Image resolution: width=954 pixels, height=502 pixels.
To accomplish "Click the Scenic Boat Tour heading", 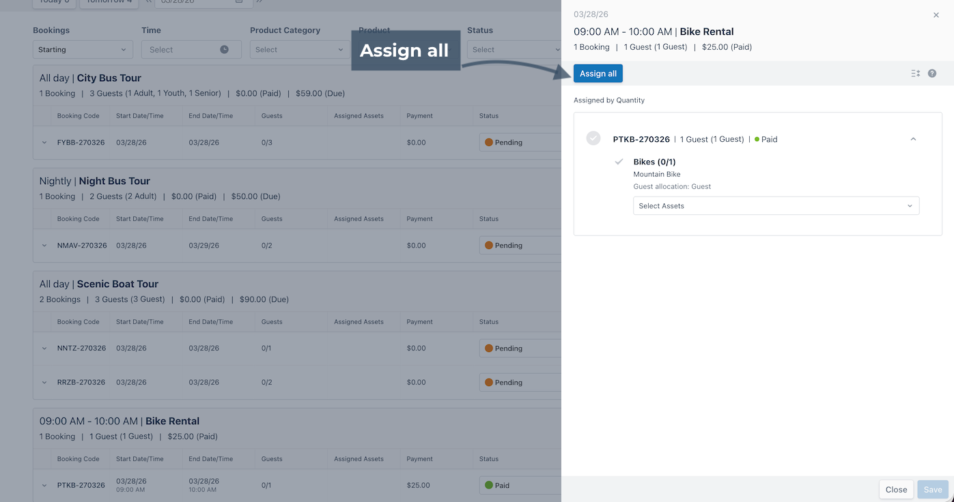I will tap(117, 284).
